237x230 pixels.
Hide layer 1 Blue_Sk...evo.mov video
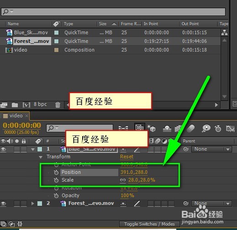(3, 149)
